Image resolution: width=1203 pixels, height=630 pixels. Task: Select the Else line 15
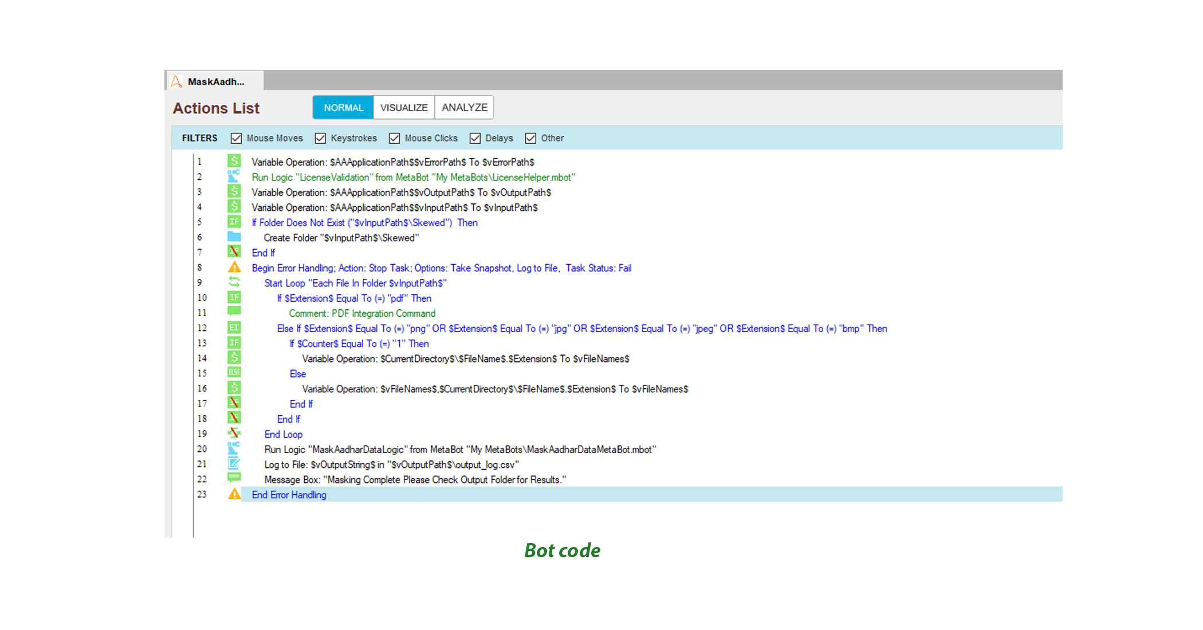(298, 374)
